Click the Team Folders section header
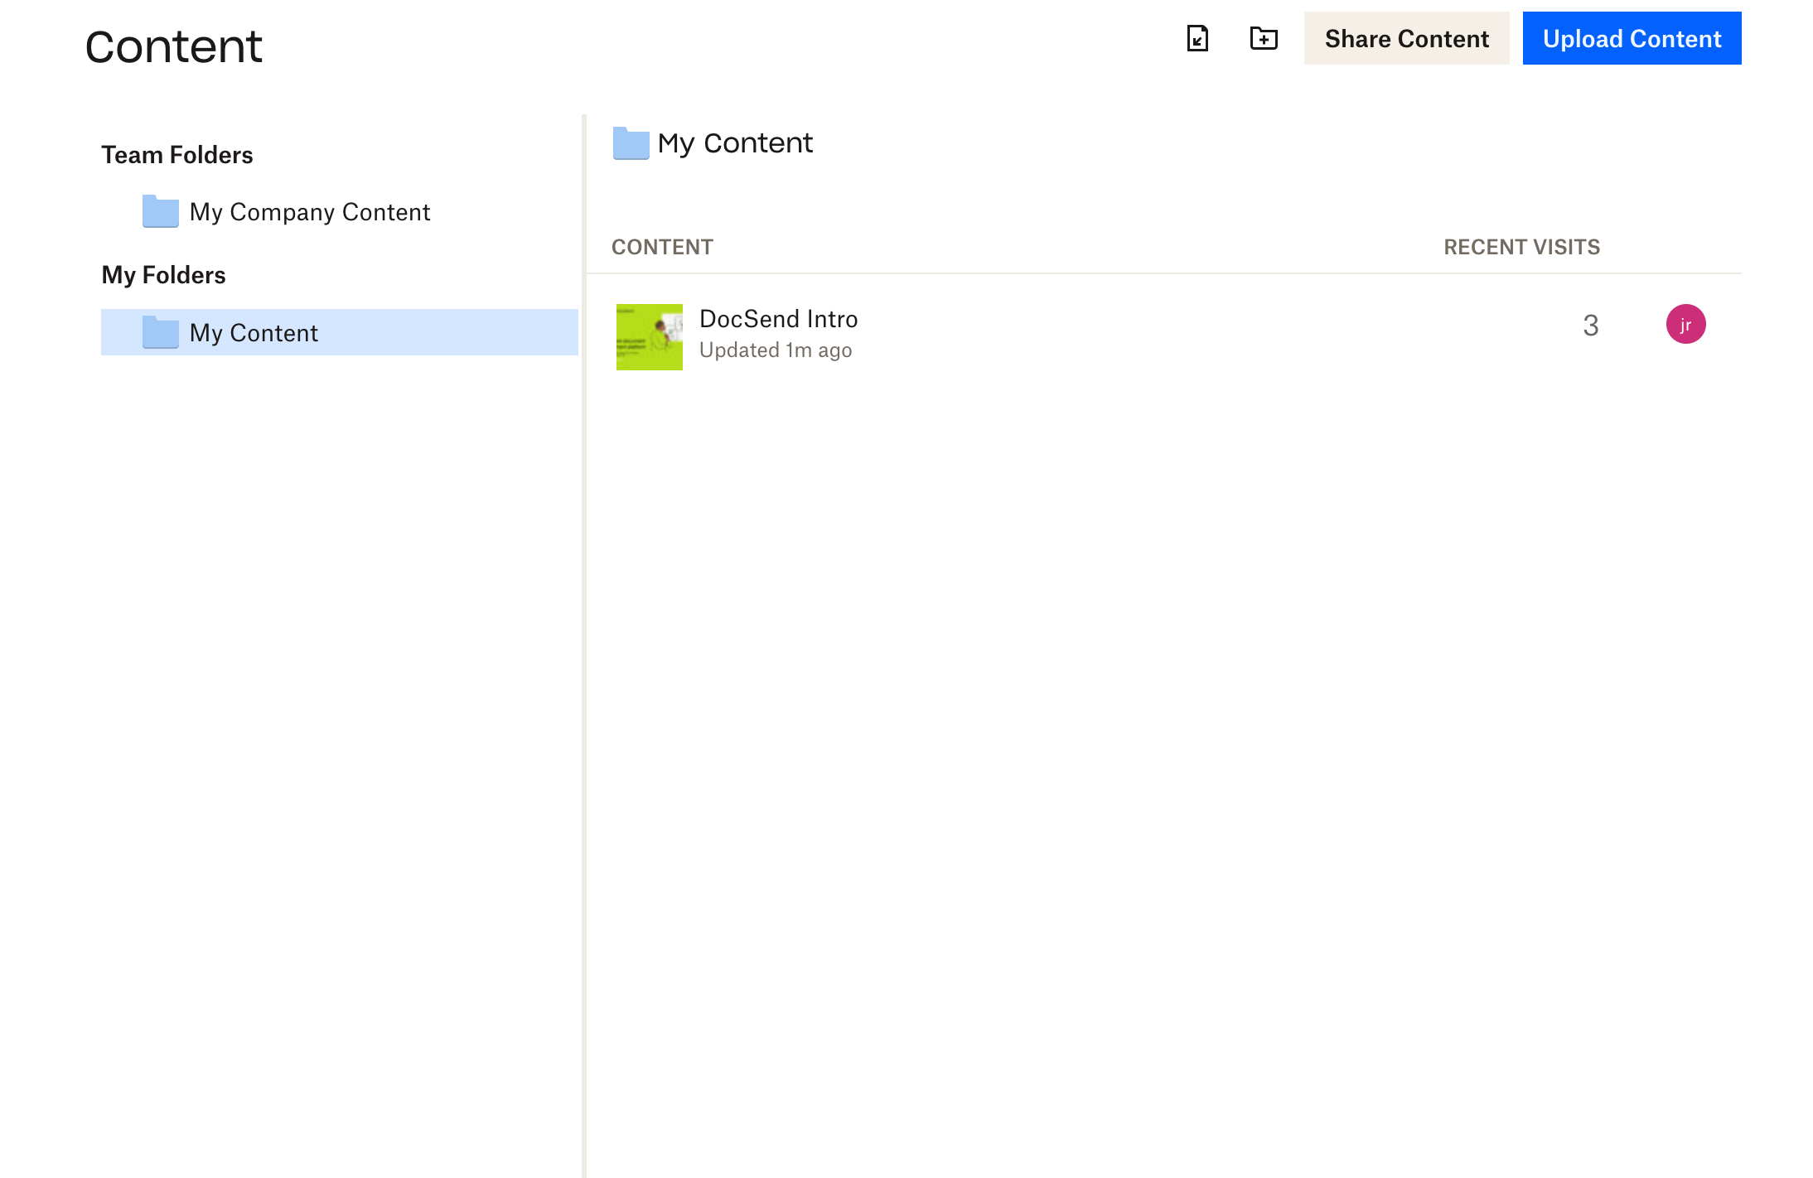 click(x=176, y=154)
